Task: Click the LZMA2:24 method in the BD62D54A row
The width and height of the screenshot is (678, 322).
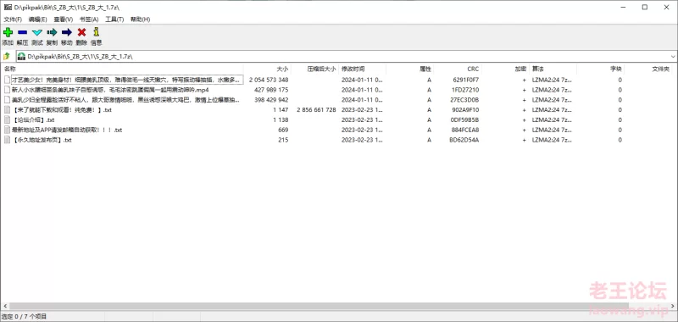Action: [552, 140]
